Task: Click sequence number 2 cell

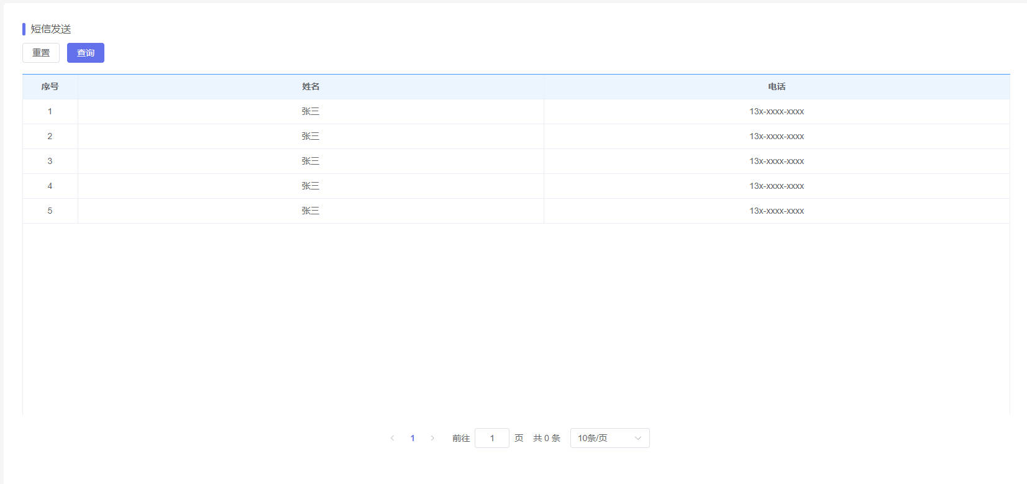Action: tap(50, 136)
